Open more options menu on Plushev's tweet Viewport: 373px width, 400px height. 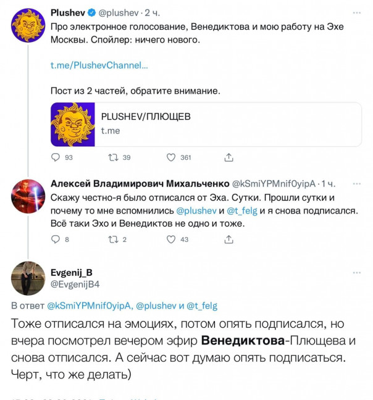click(357, 13)
